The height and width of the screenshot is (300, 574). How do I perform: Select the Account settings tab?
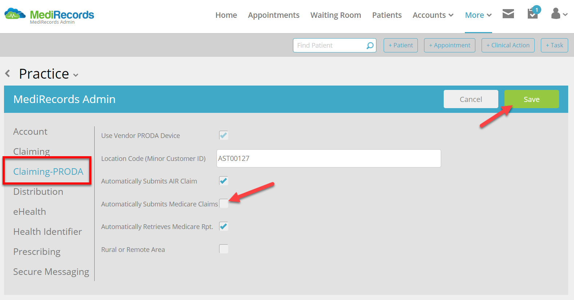pos(30,132)
